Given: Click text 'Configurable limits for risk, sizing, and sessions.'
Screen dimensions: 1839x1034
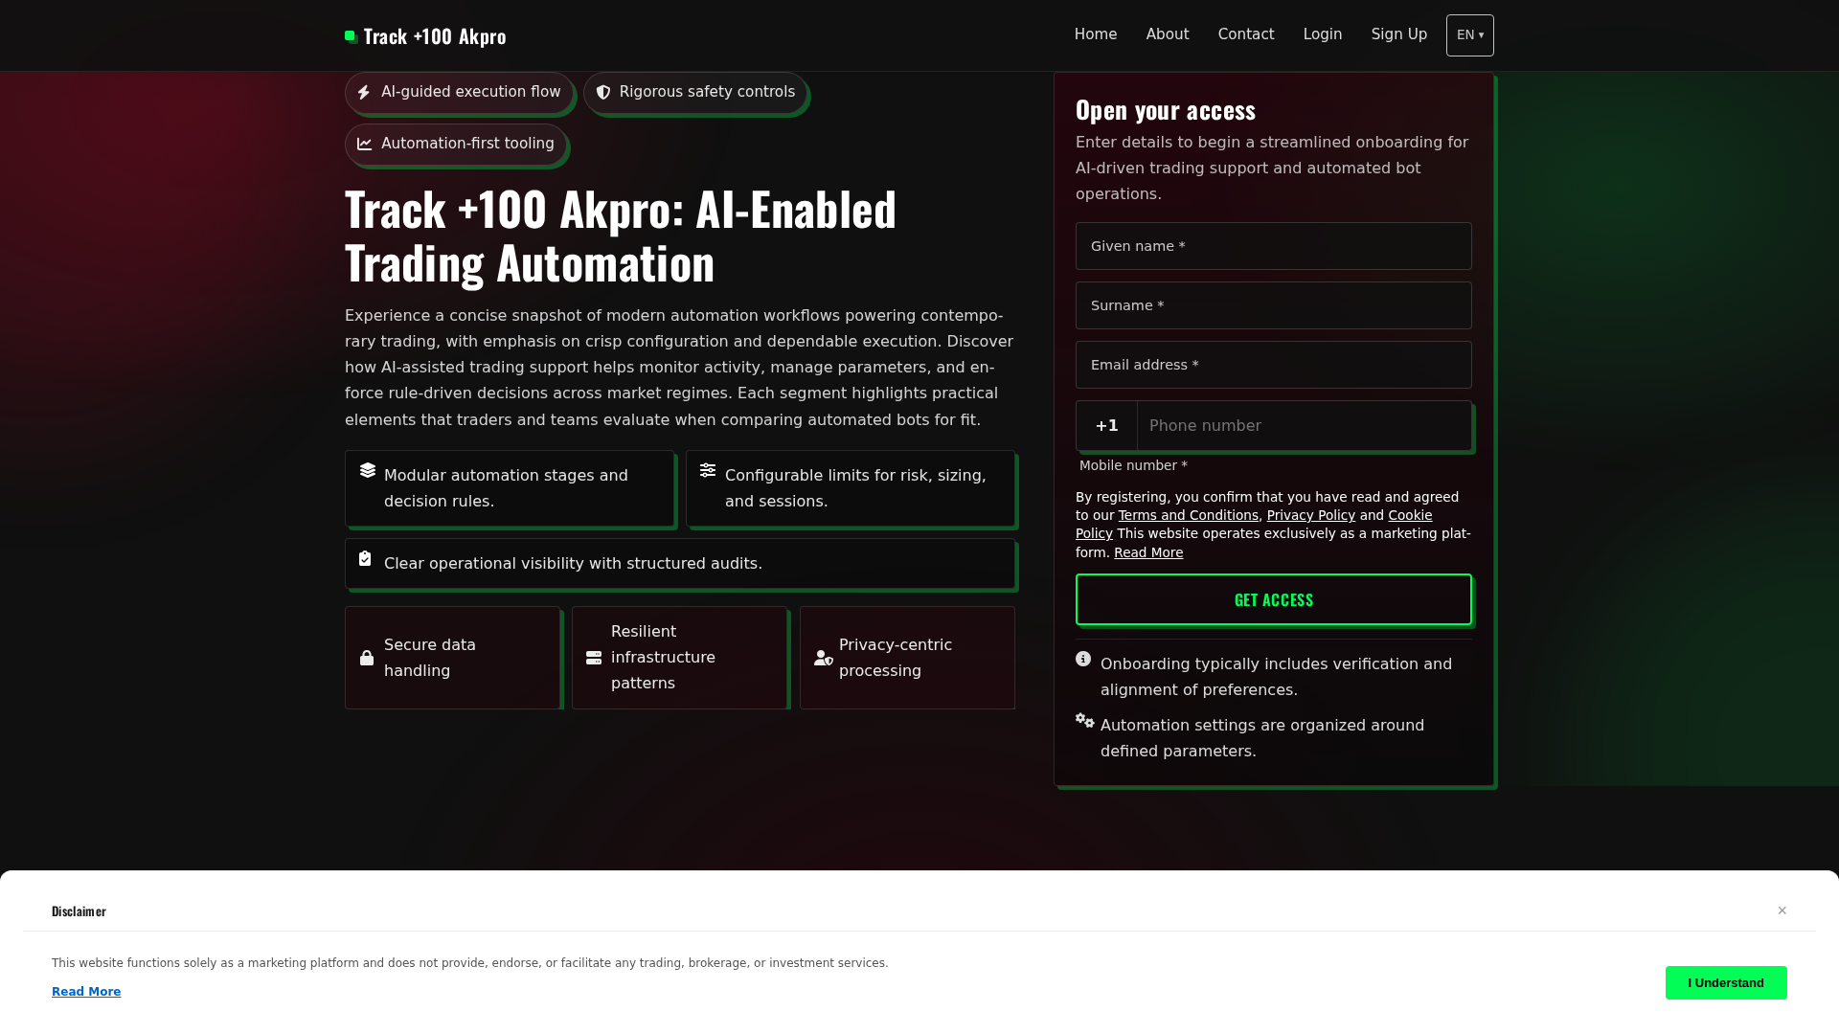Looking at the screenshot, I should tap(855, 488).
